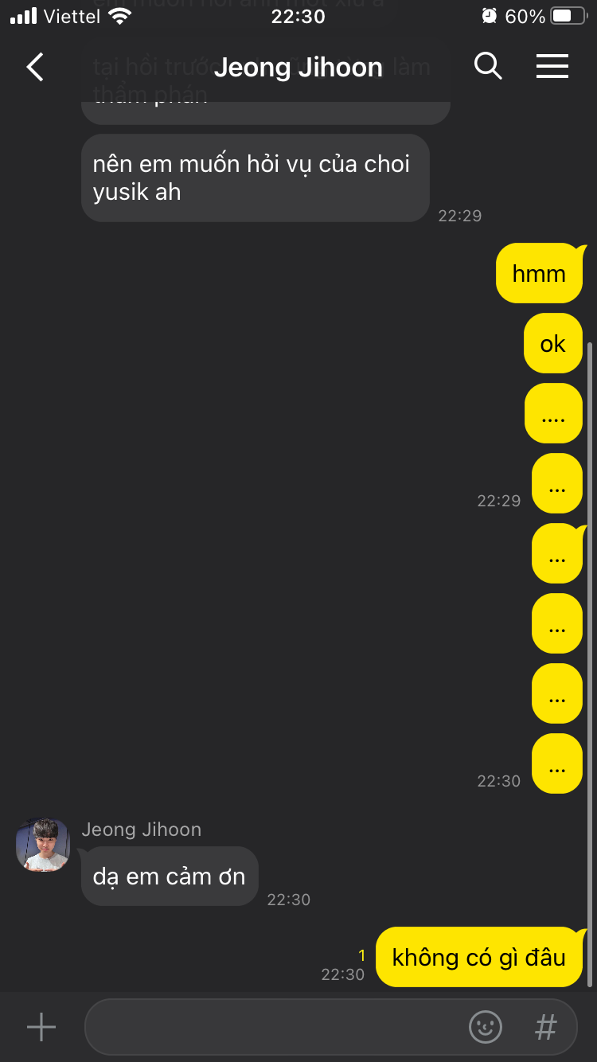The image size is (597, 1062).
Task: Tap the Jeong Jihoon chat title
Action: pyautogui.click(x=298, y=68)
